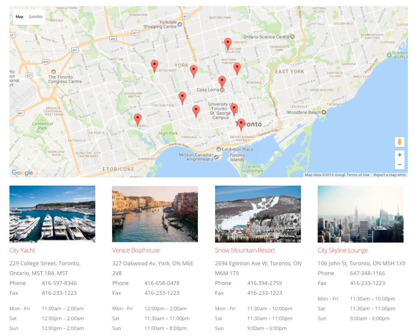Image resolution: width=419 pixels, height=336 pixels.
Task: Click the map pin at Old Mill
Action: [138, 120]
